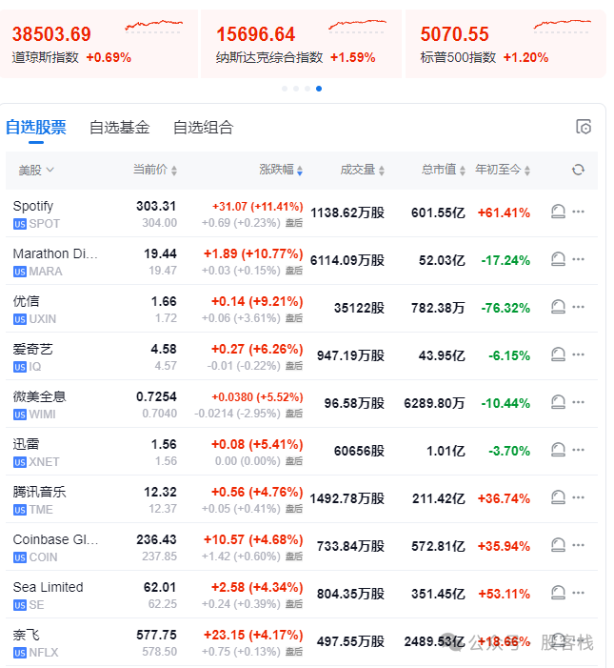Click Coinbase change +10.57 (+4.68%)
Image resolution: width=614 pixels, height=668 pixels.
[253, 539]
